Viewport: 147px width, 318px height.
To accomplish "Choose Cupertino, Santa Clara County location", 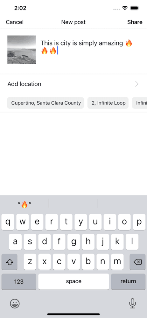I will pyautogui.click(x=46, y=103).
